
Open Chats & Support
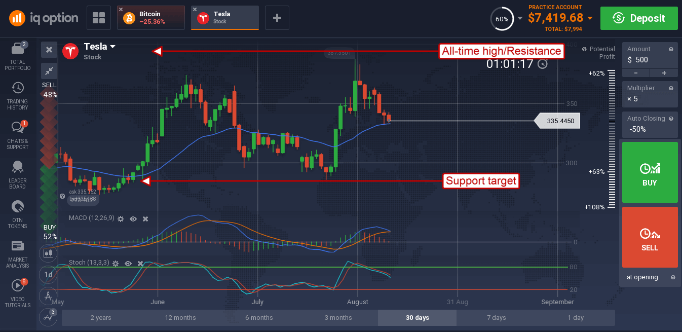[x=17, y=135]
